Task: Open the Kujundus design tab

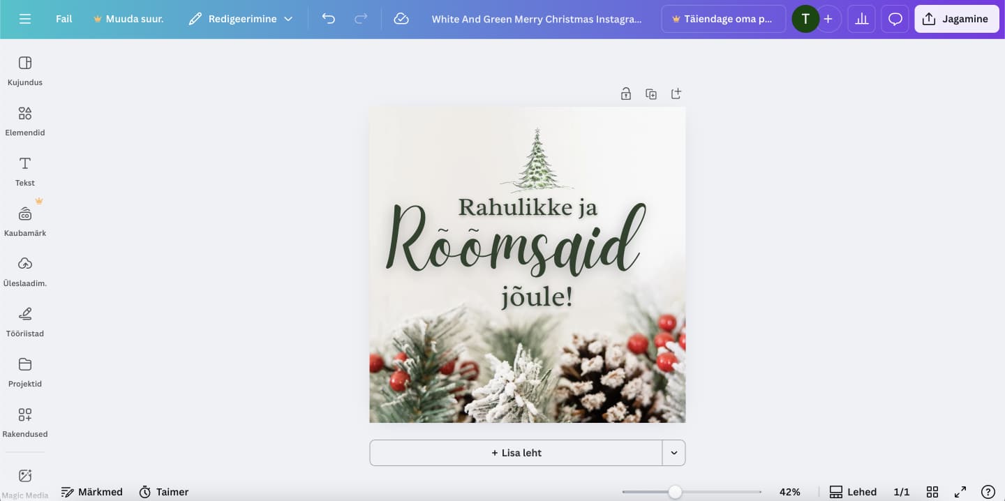Action: point(25,70)
